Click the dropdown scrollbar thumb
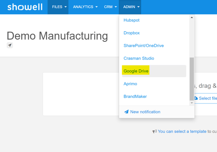The image size is (217, 152). (192, 79)
